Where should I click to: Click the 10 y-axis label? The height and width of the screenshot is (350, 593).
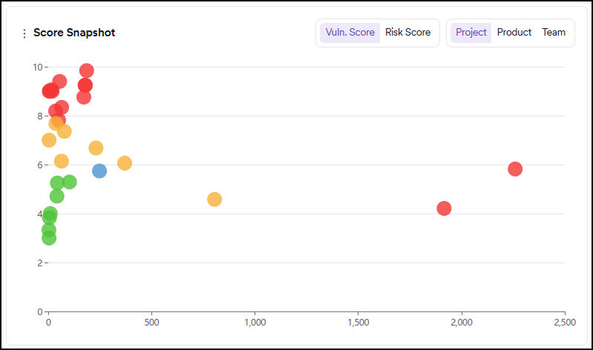click(36, 67)
